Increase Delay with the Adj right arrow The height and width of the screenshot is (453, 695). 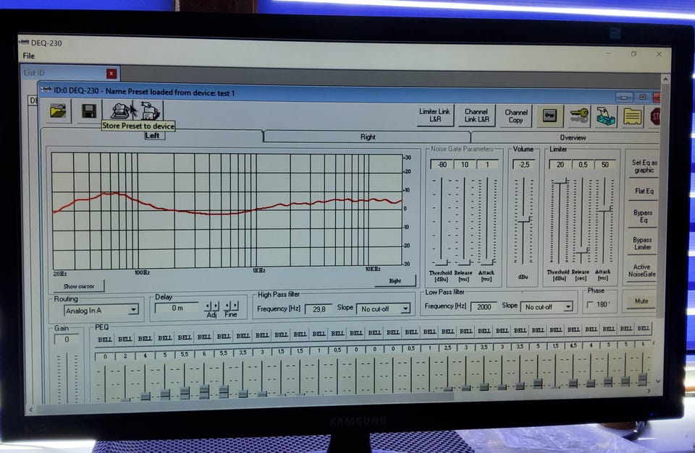[x=216, y=306]
